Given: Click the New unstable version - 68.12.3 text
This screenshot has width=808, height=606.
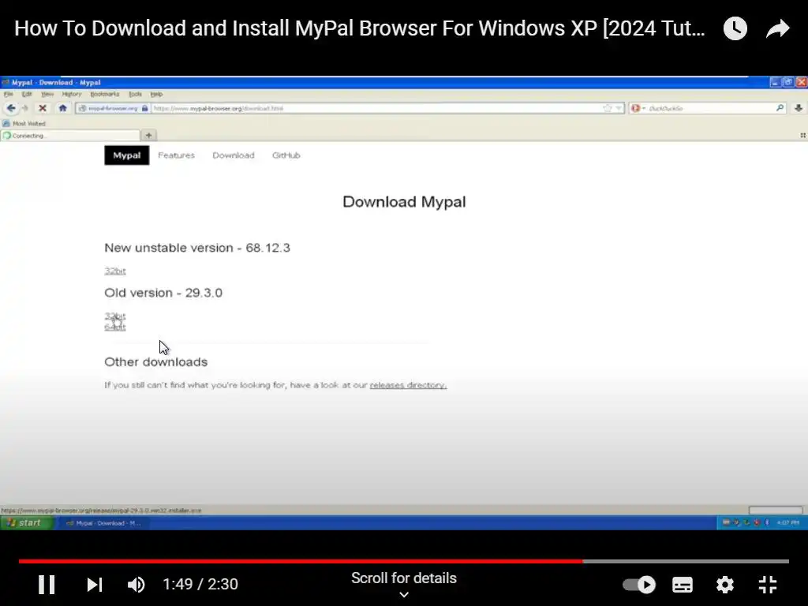Looking at the screenshot, I should click(197, 248).
